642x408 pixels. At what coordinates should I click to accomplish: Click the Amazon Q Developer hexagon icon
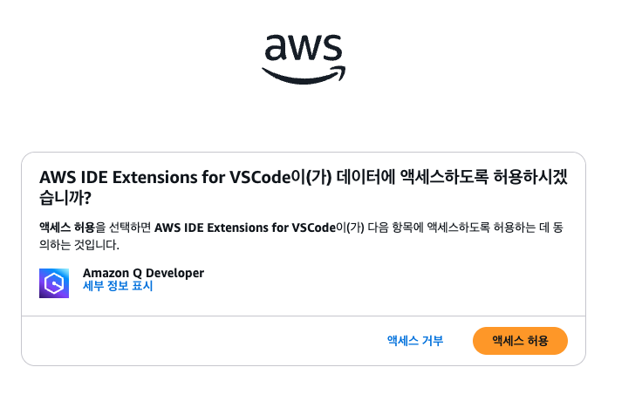click(54, 283)
